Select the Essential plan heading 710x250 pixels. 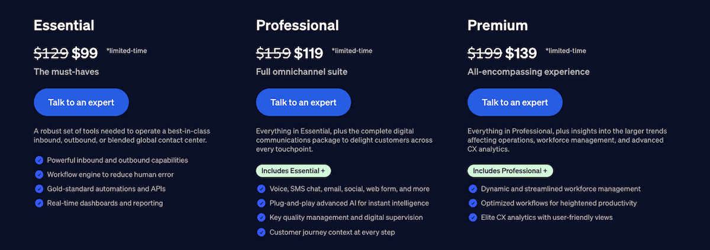tap(64, 25)
